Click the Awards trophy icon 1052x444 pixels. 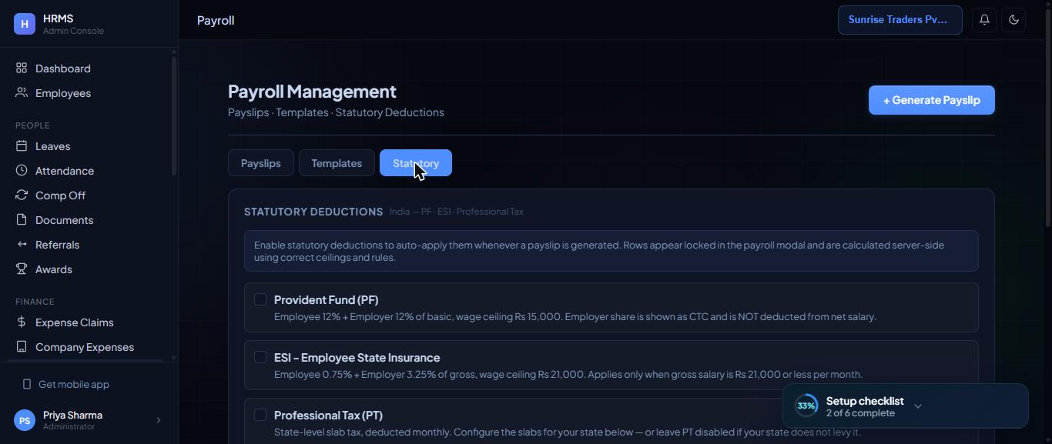tap(22, 269)
